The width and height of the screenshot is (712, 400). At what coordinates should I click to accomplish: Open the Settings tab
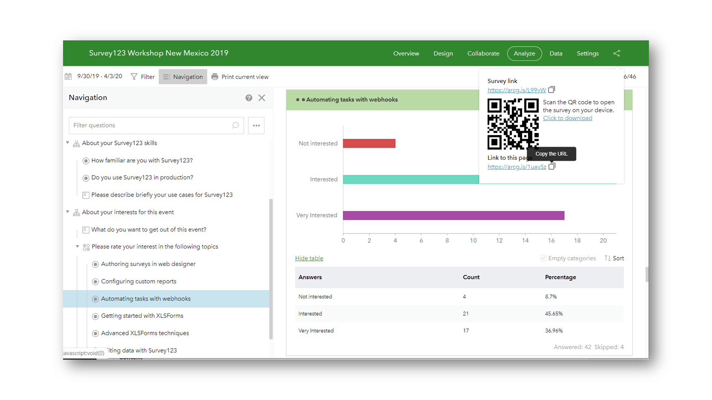588,53
